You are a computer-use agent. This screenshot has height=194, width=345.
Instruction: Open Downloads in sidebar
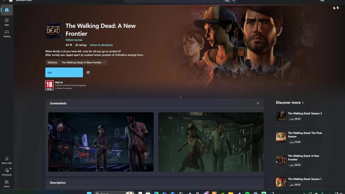pyautogui.click(x=7, y=172)
